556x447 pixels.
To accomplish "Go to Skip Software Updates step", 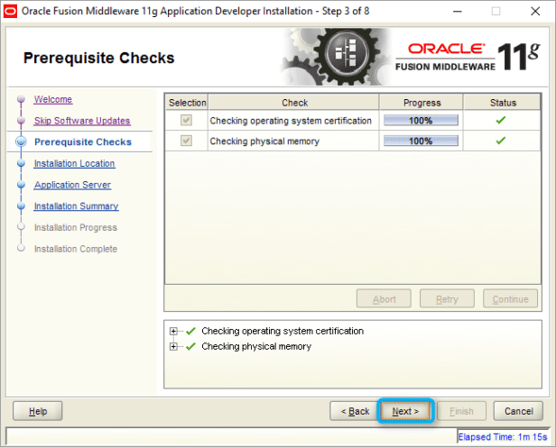I will click(82, 121).
